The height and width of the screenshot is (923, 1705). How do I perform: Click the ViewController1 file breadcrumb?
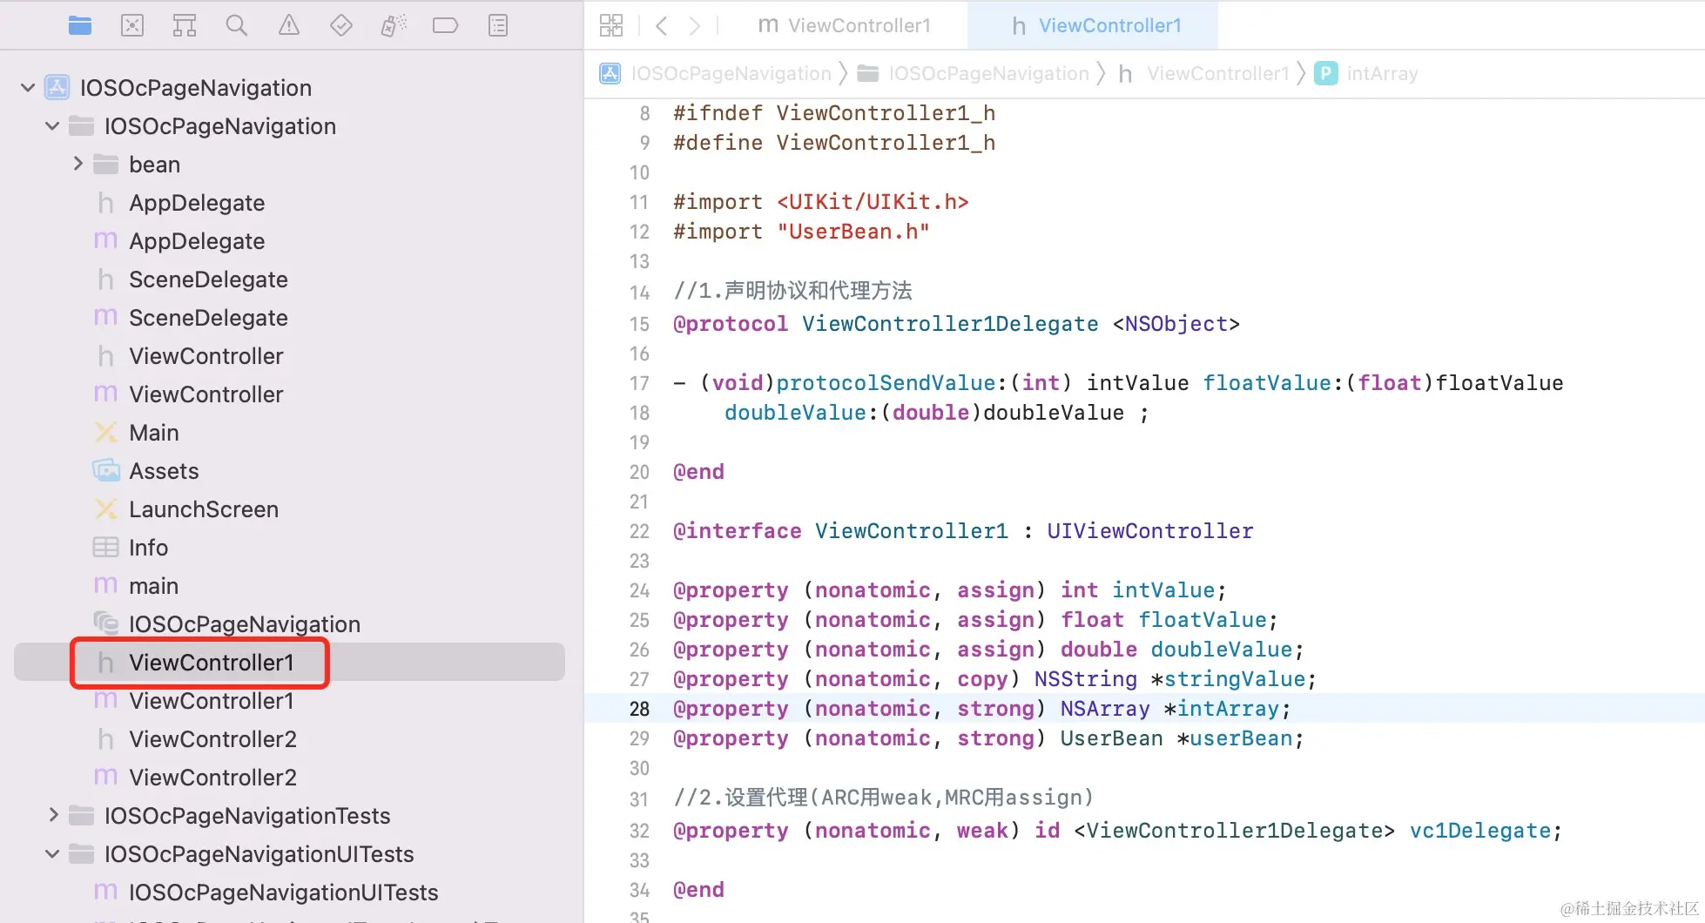click(1218, 74)
